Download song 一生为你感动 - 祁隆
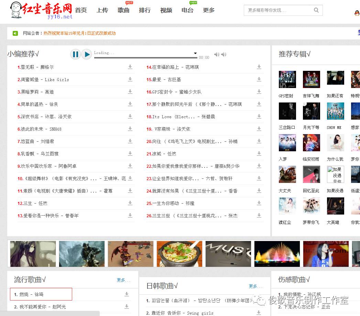 coord(259,203)
